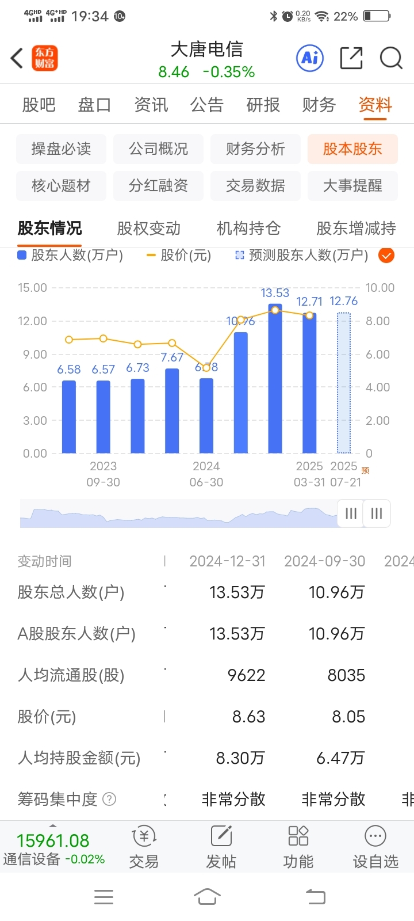This screenshot has height=921, width=414.
Task: Tap the 设自选 watchlist icon
Action: coord(375,847)
